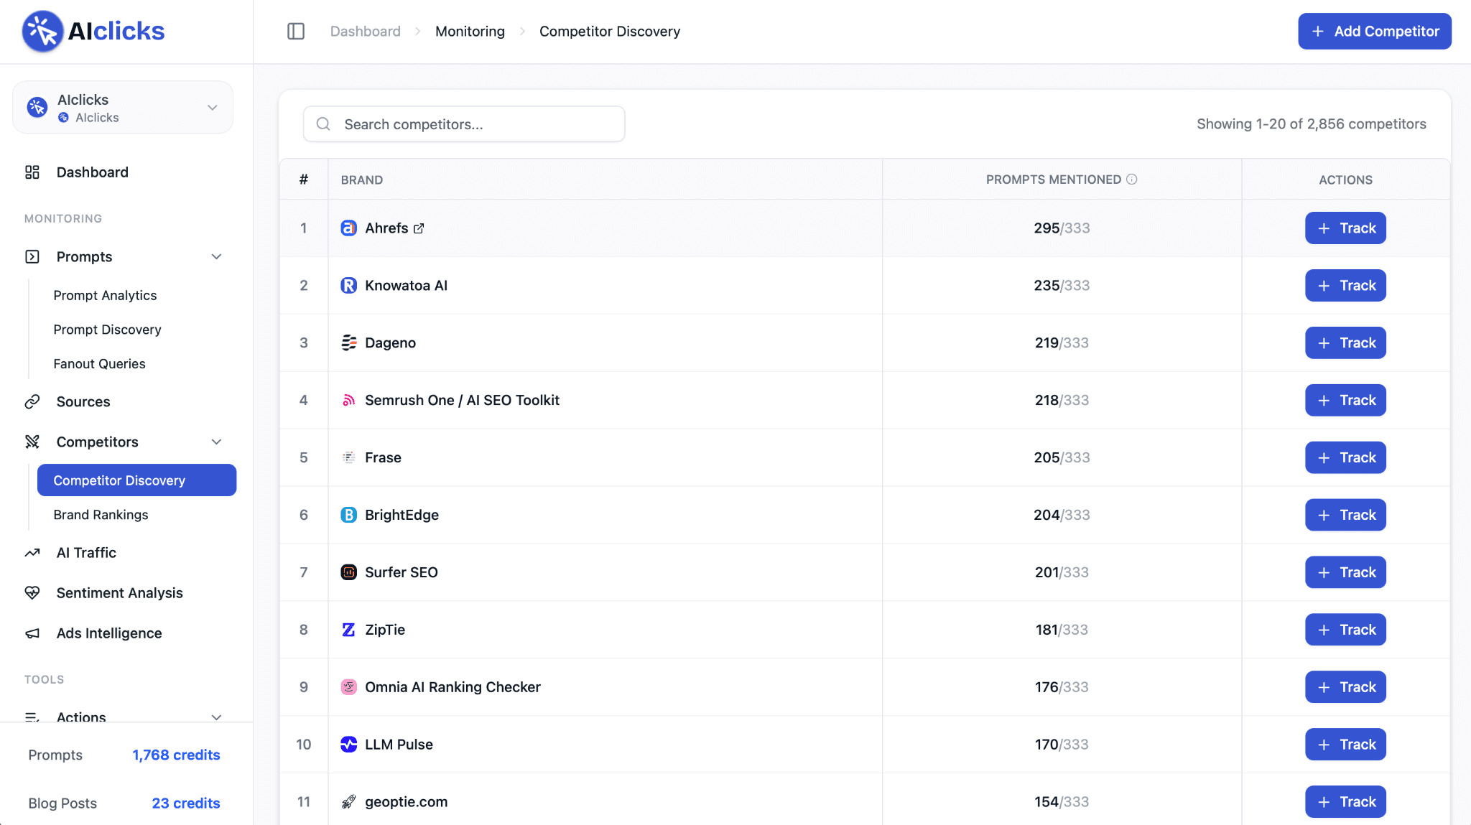Image resolution: width=1471 pixels, height=825 pixels.
Task: Select Competitor Discovery in sidebar
Action: click(136, 480)
